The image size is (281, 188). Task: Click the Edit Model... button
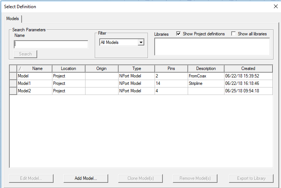click(x=31, y=178)
